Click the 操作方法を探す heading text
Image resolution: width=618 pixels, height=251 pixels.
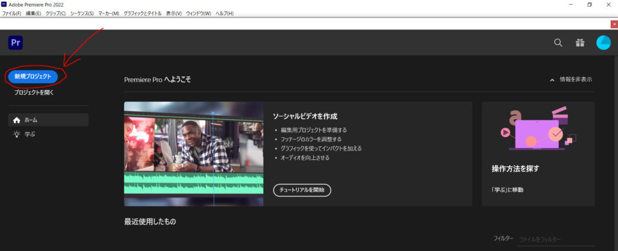pos(515,169)
